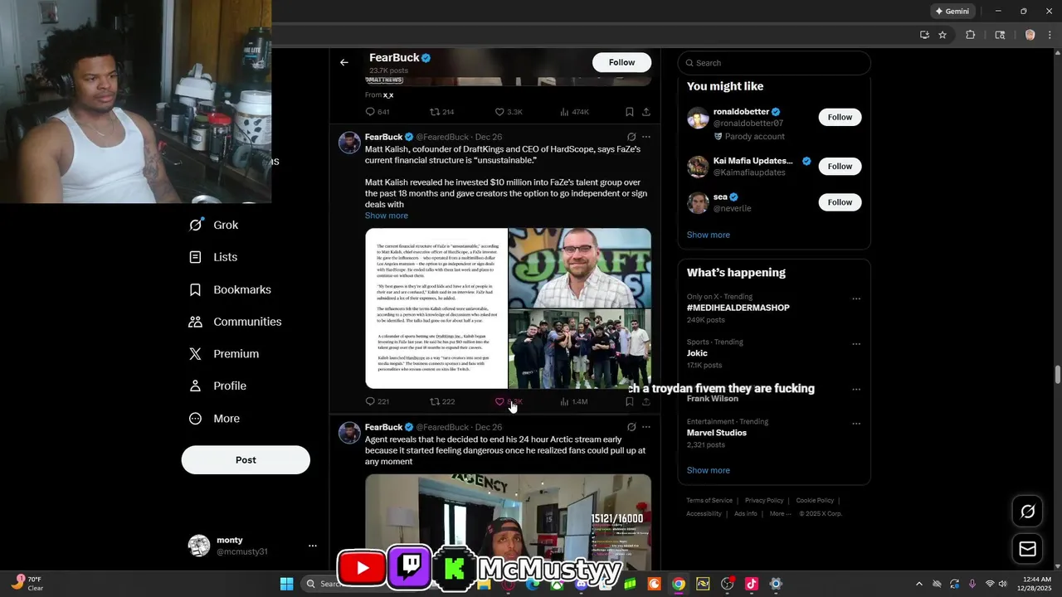
Task: Show more trends under What's happening
Action: pos(709,470)
